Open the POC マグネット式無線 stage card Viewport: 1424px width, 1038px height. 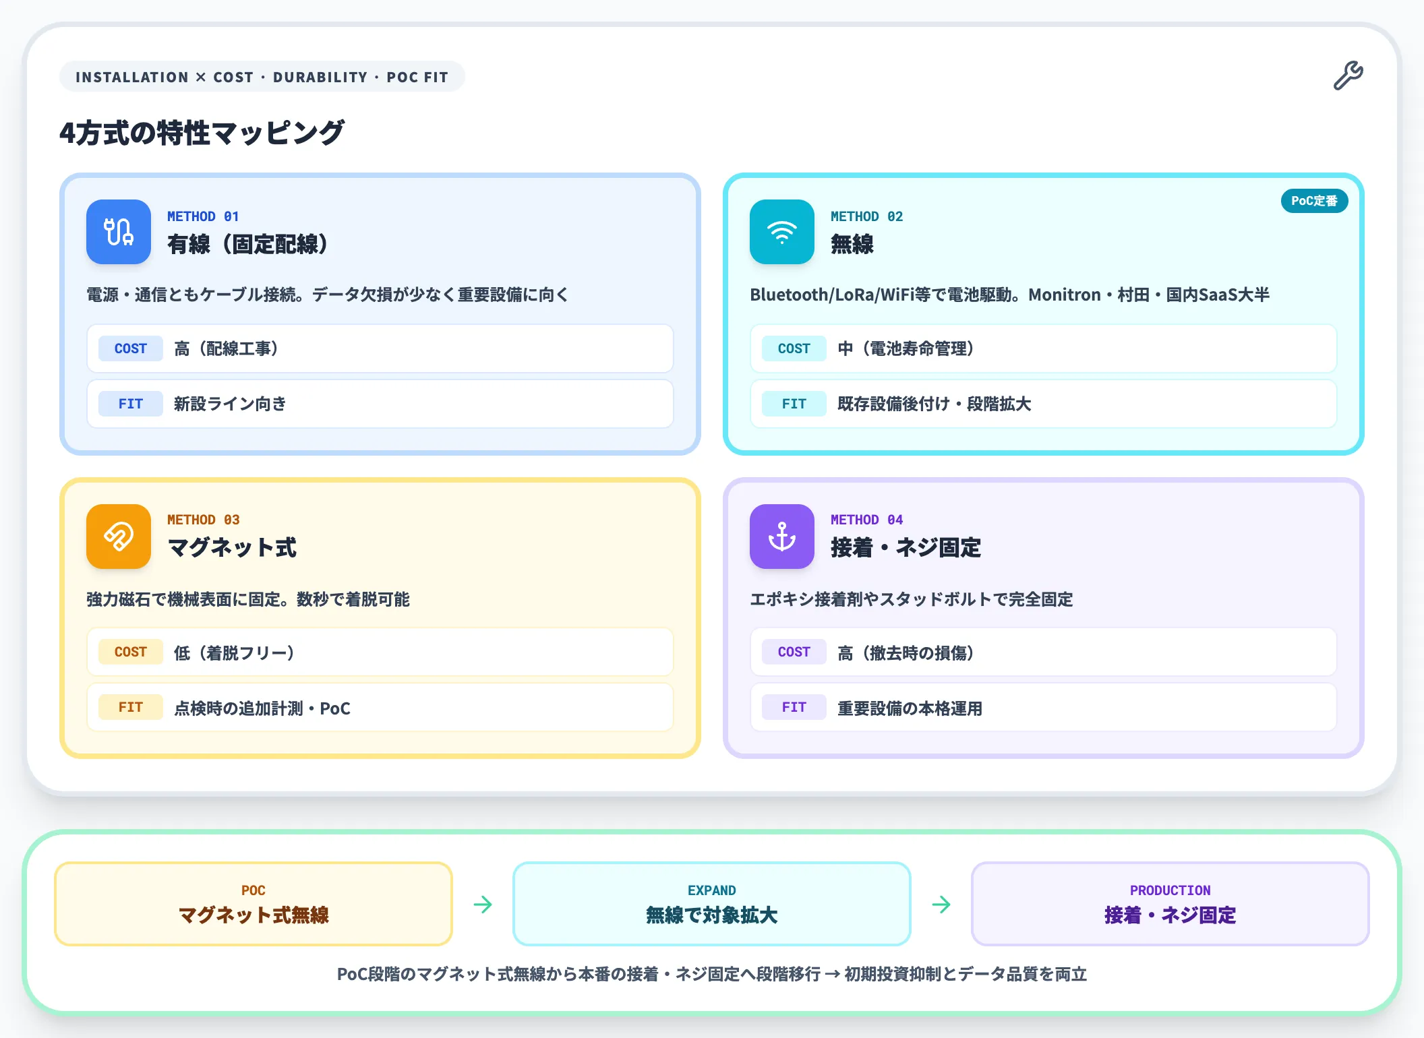tap(254, 904)
